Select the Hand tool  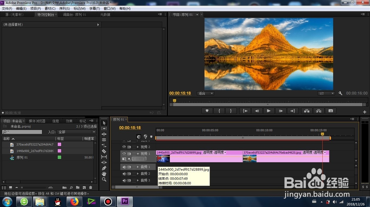click(x=104, y=174)
